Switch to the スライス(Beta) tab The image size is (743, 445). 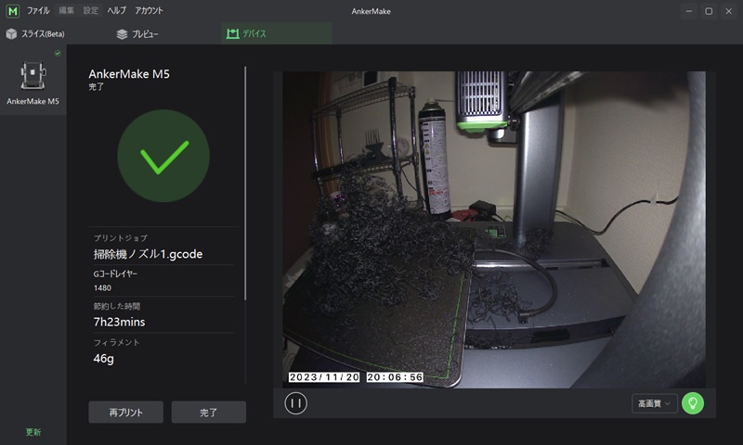click(x=35, y=33)
